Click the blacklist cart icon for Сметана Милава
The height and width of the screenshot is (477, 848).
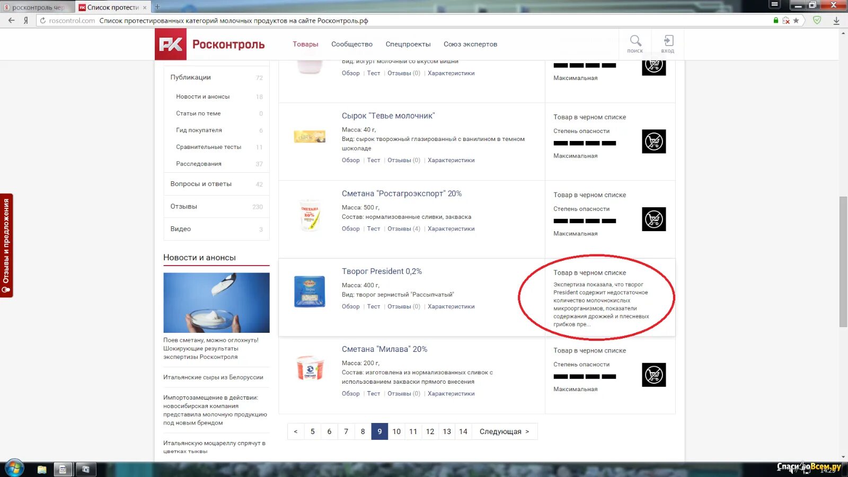coord(653,375)
